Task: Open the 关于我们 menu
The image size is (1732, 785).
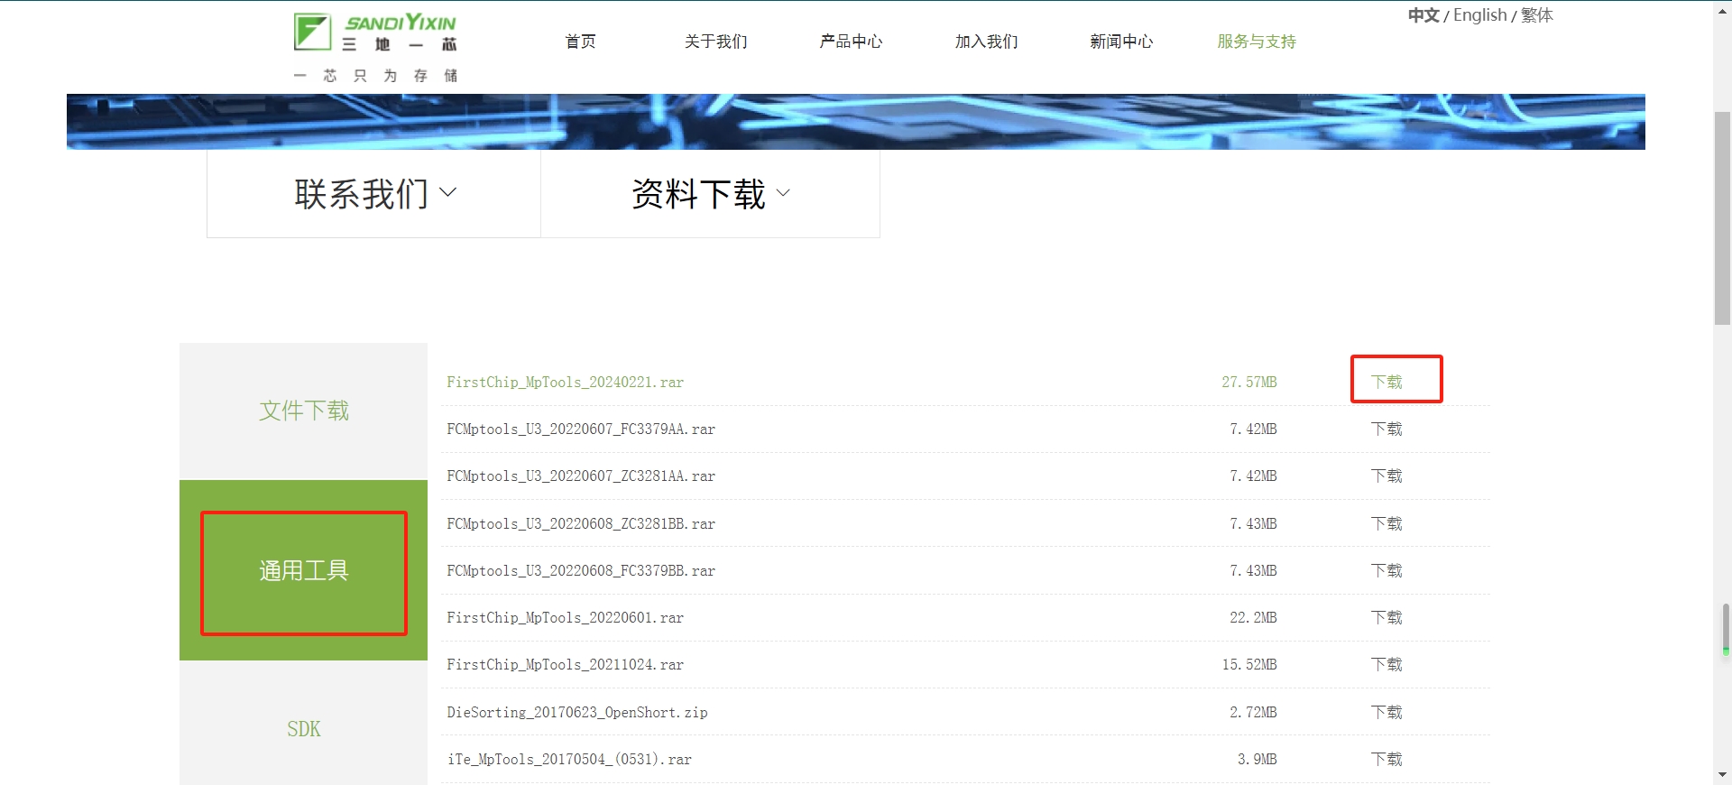Action: point(715,42)
